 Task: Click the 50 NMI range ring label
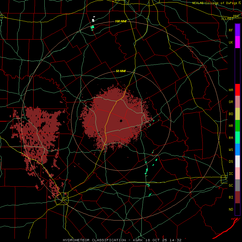click(x=121, y=71)
